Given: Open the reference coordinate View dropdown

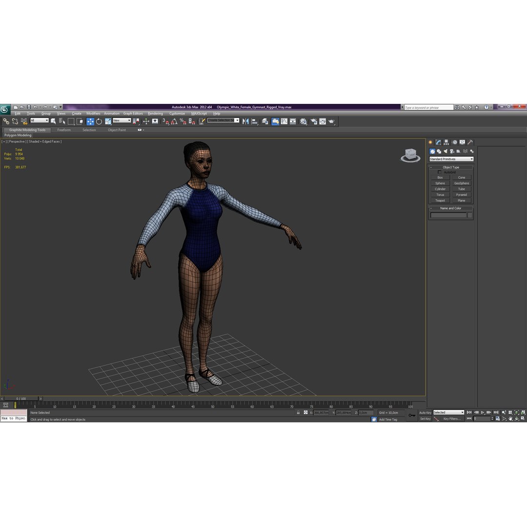Looking at the screenshot, I should point(122,121).
